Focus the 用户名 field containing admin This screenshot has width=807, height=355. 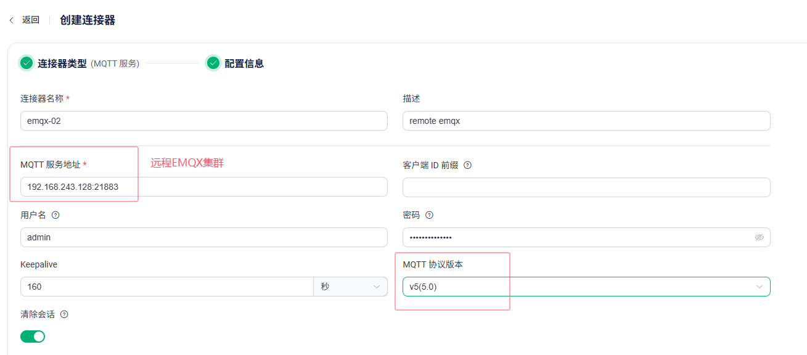[x=204, y=237]
